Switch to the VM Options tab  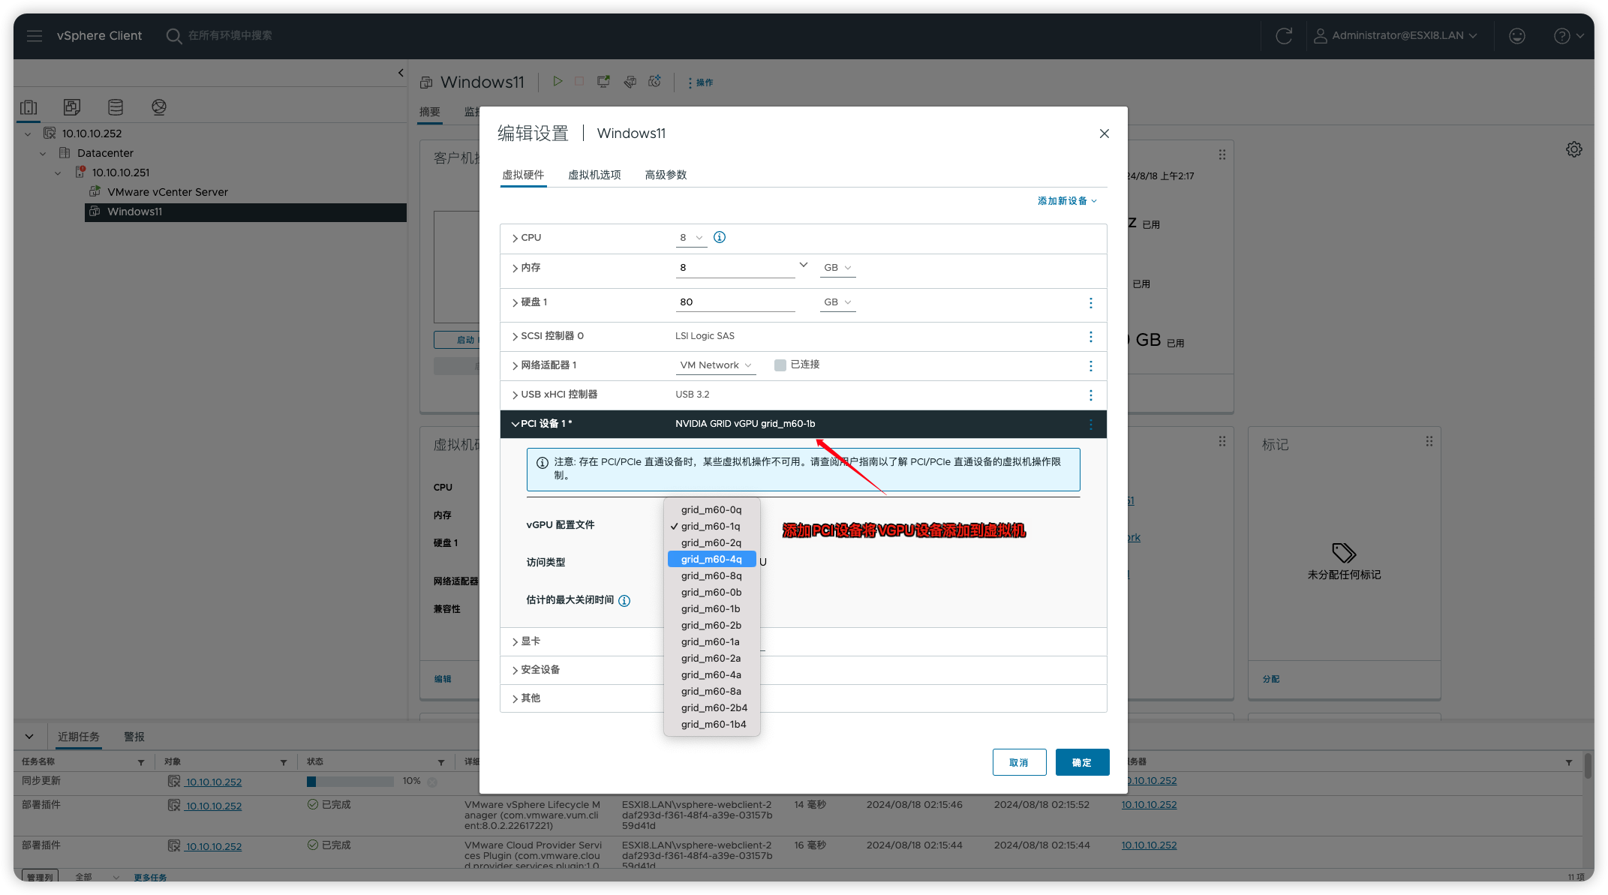pyautogui.click(x=594, y=175)
